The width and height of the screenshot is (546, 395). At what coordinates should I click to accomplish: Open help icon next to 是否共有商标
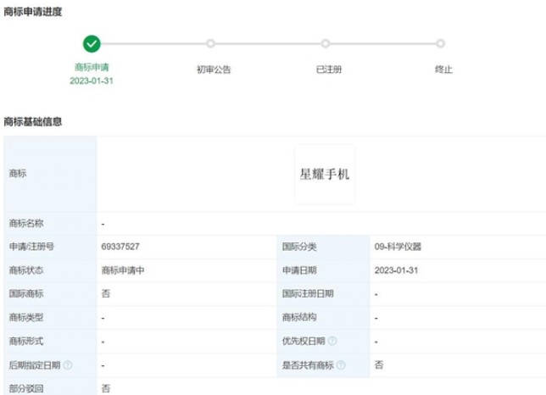coord(341,365)
